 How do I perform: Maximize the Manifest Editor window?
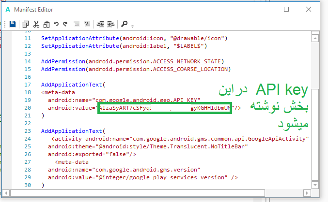click(286, 9)
